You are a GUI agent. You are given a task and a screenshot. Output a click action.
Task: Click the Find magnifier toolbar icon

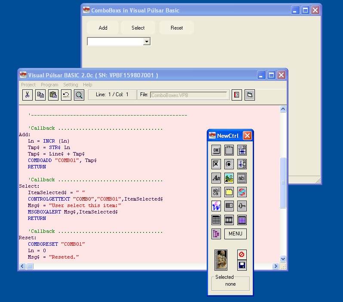pyautogui.click(x=79, y=95)
